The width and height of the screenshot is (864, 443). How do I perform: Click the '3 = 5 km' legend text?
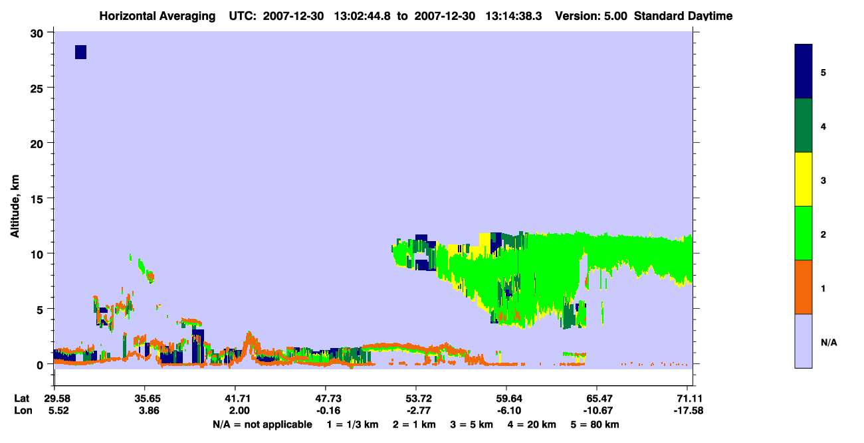click(473, 424)
